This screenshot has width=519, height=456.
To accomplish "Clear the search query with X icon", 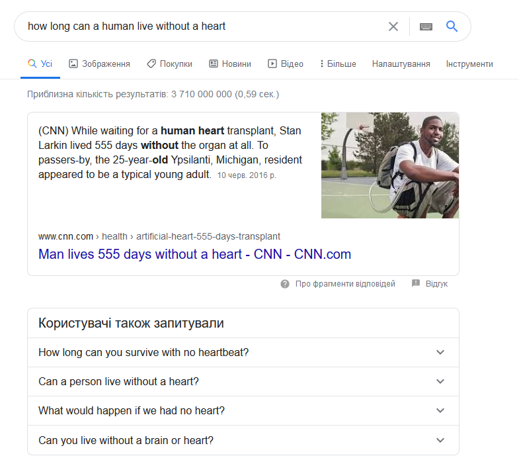I will (393, 26).
